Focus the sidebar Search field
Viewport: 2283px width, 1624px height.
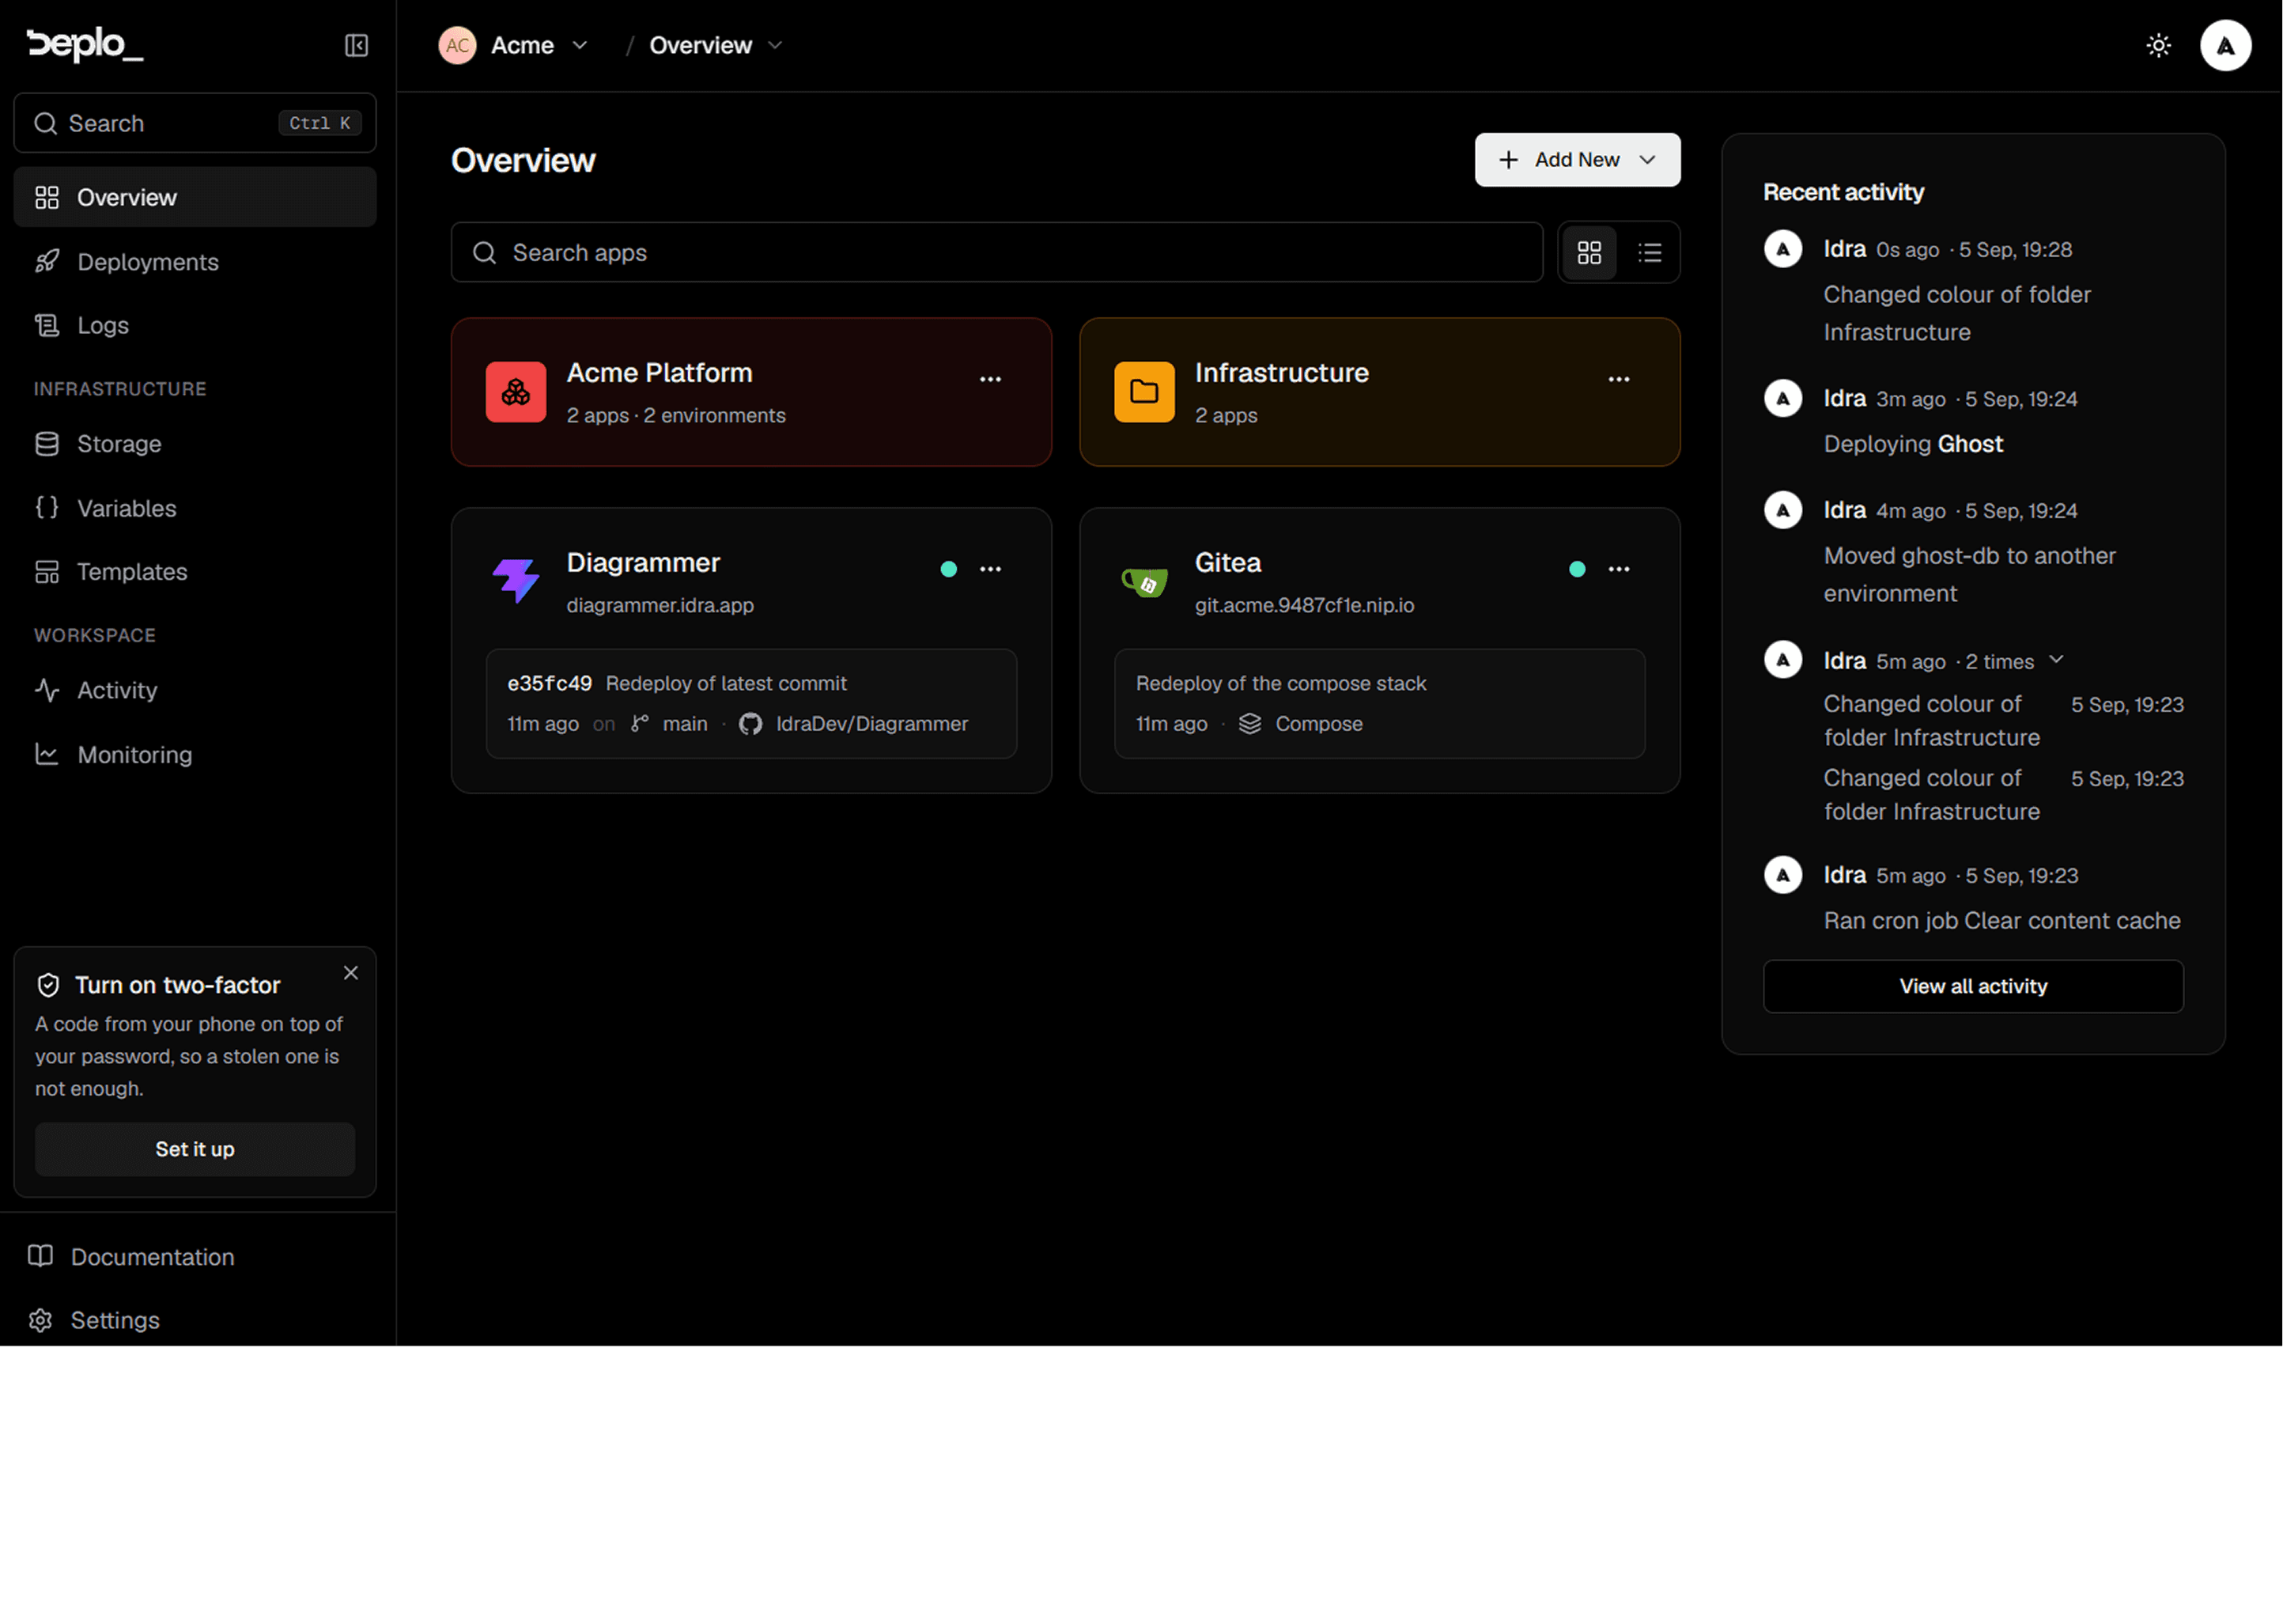(x=195, y=123)
